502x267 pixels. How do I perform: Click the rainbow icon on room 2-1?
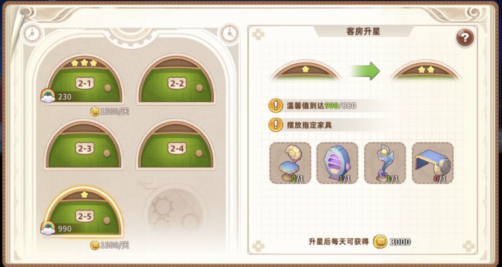coord(48,95)
